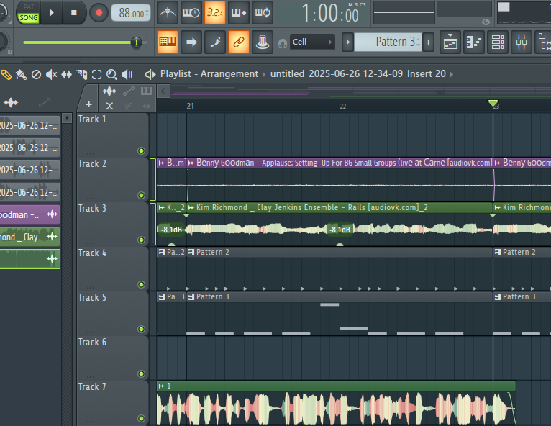Enable the link (multilink controllers) icon
This screenshot has height=426, width=551.
pos(239,42)
